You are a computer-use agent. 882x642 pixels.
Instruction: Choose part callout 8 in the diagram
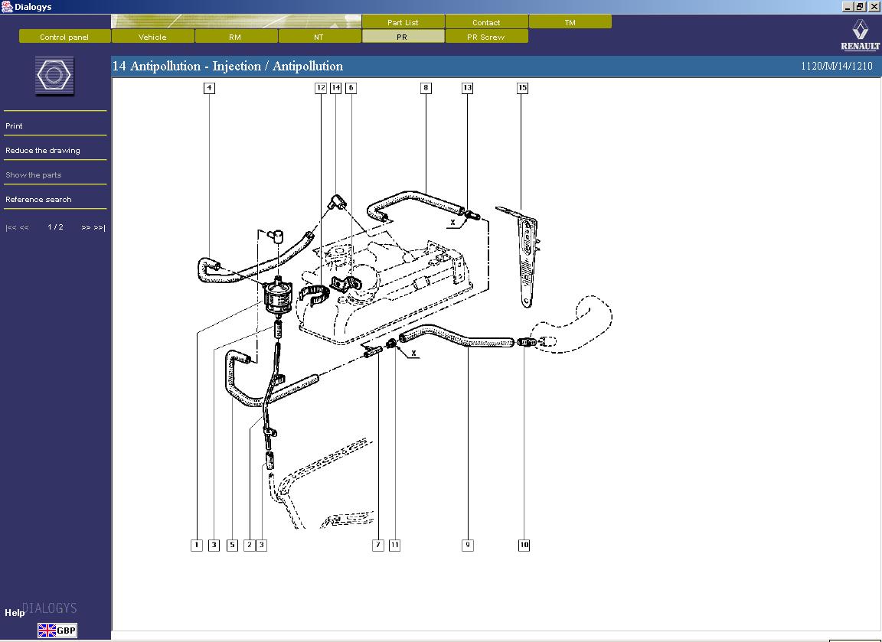[426, 88]
